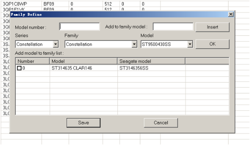Click the ST9500430SS text in the Model combo box

(x=156, y=44)
